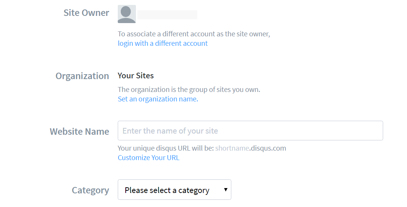Open the 'Customize Your URL' link
This screenshot has width=407, height=207.
(148, 158)
